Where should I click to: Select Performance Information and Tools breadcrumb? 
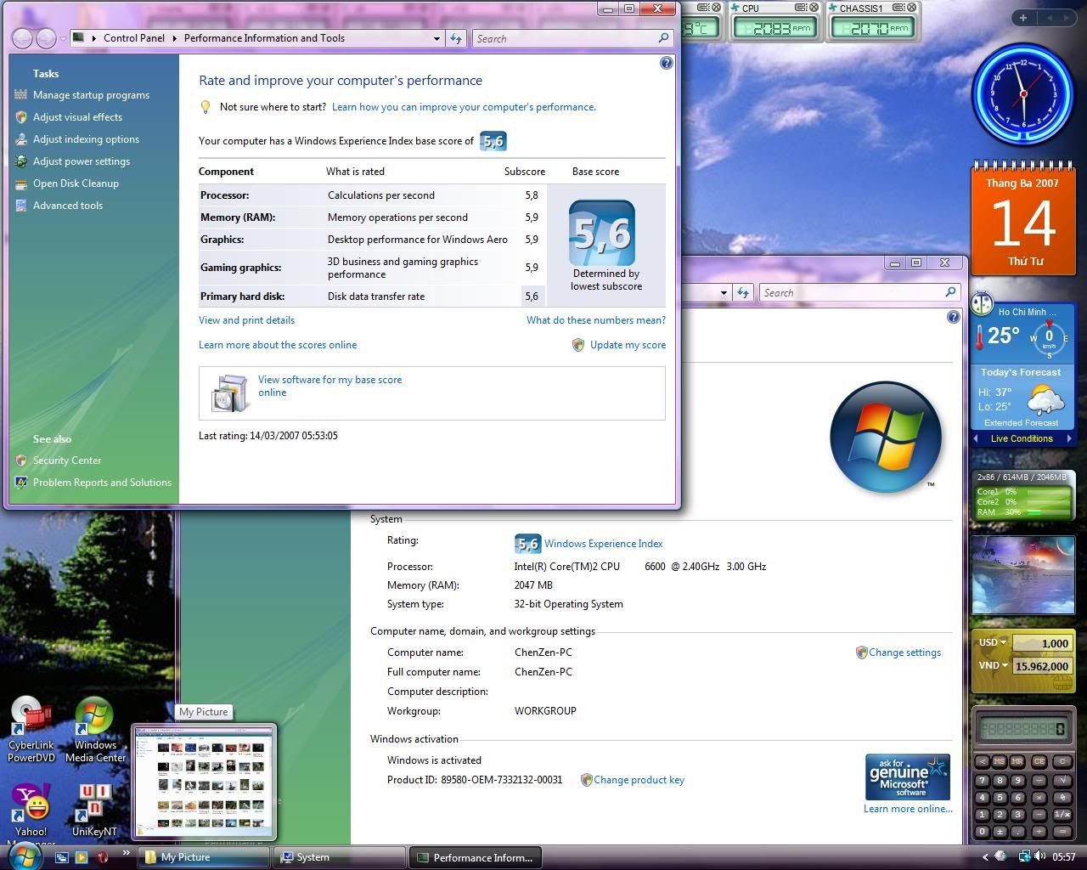click(x=264, y=38)
